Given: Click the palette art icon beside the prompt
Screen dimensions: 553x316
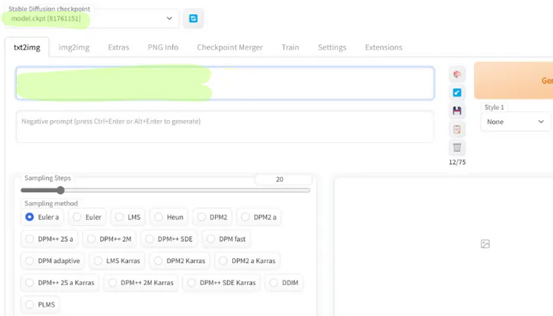Looking at the screenshot, I should pos(457,74).
